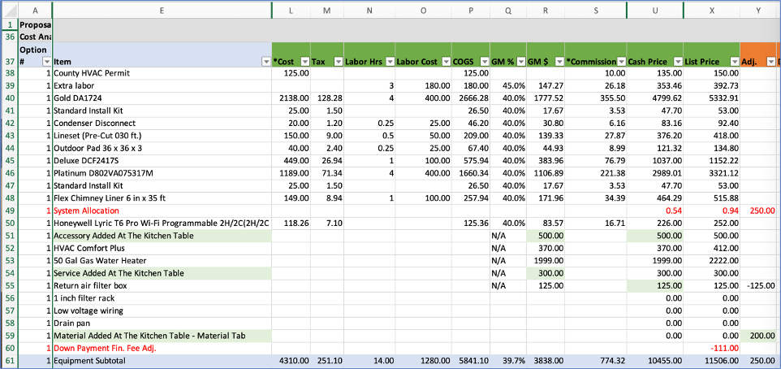Select row 61 header

[9, 360]
